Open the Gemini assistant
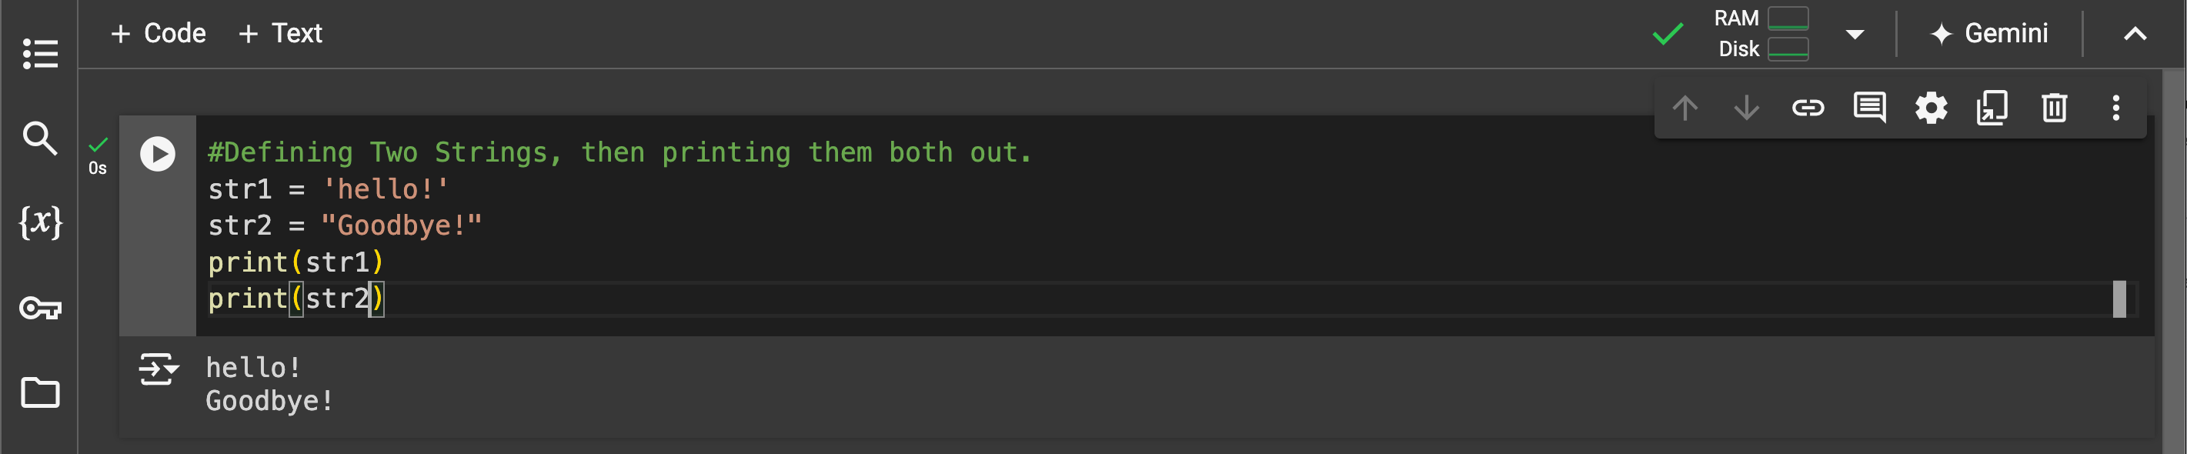 pos(1989,34)
